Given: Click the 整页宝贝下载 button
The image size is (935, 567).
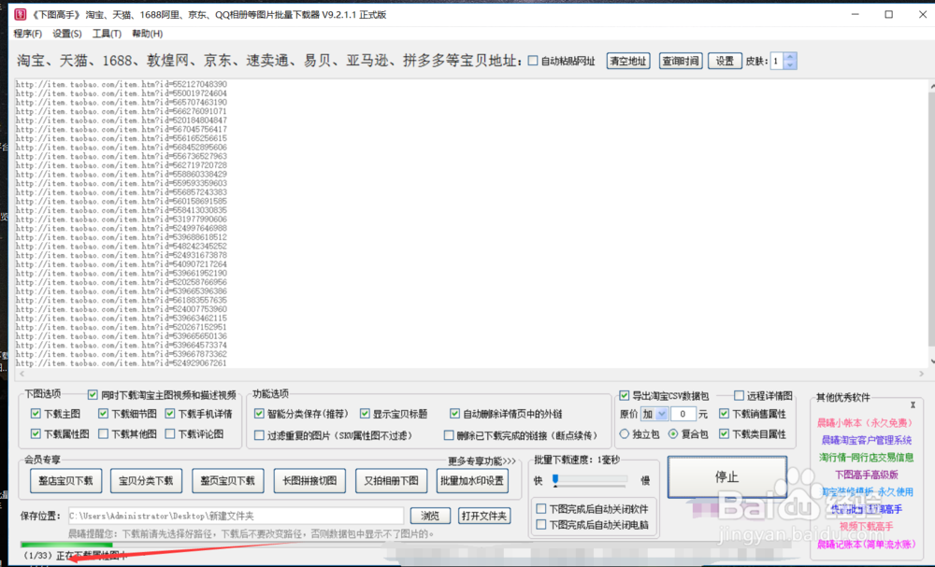Looking at the screenshot, I should [x=228, y=481].
